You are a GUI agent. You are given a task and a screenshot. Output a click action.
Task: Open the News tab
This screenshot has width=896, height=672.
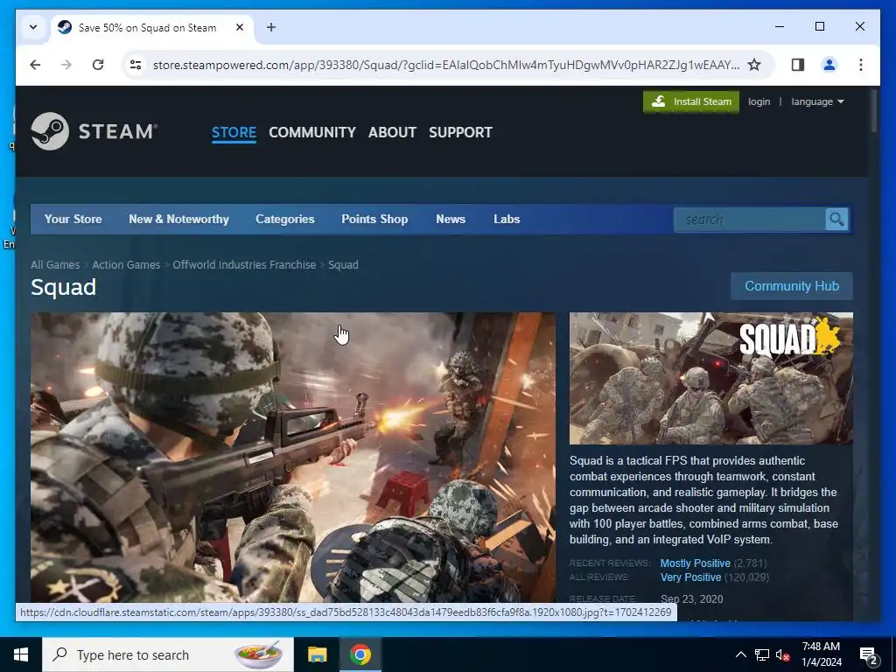coord(451,220)
